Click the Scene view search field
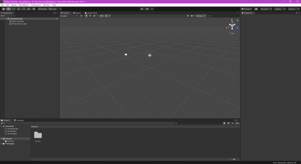Image resolution: width=301 pixels, height=164 pixels. [x=223, y=16]
